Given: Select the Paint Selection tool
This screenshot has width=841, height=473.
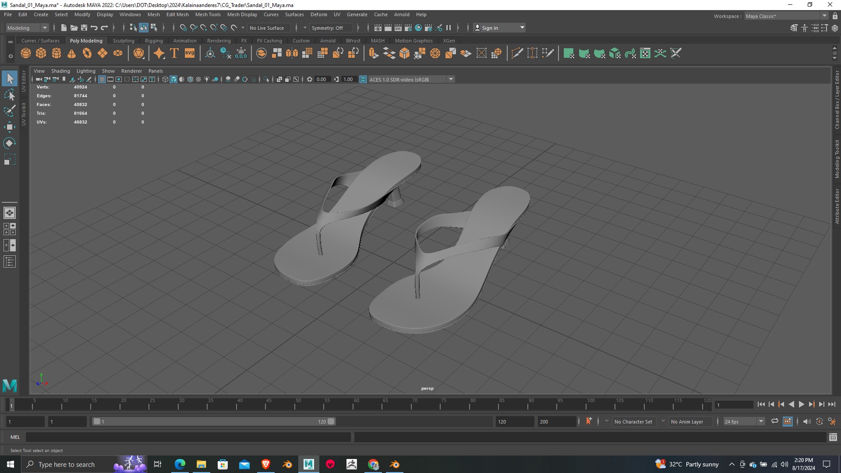Looking at the screenshot, I should click(10, 111).
